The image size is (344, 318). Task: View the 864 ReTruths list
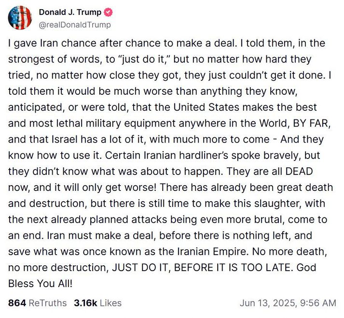37,303
